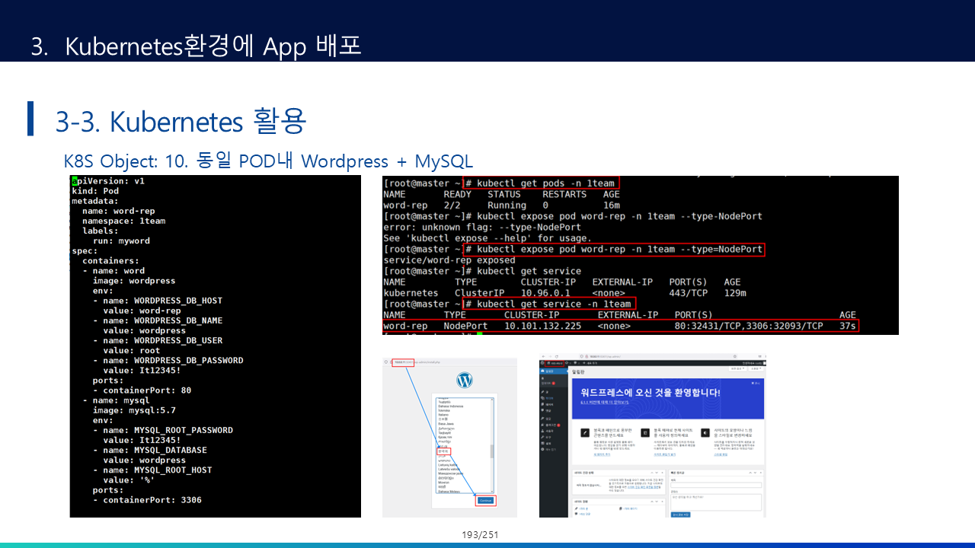The height and width of the screenshot is (548, 975).
Task: Click Save Draft (임시 글로 저장) button
Action: pyautogui.click(x=680, y=515)
